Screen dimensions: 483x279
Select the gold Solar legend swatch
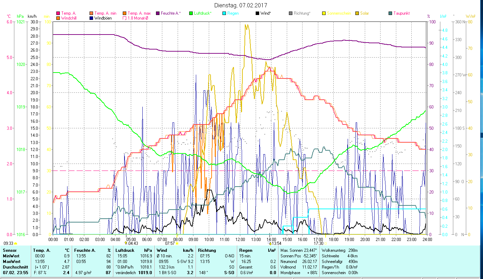point(357,13)
